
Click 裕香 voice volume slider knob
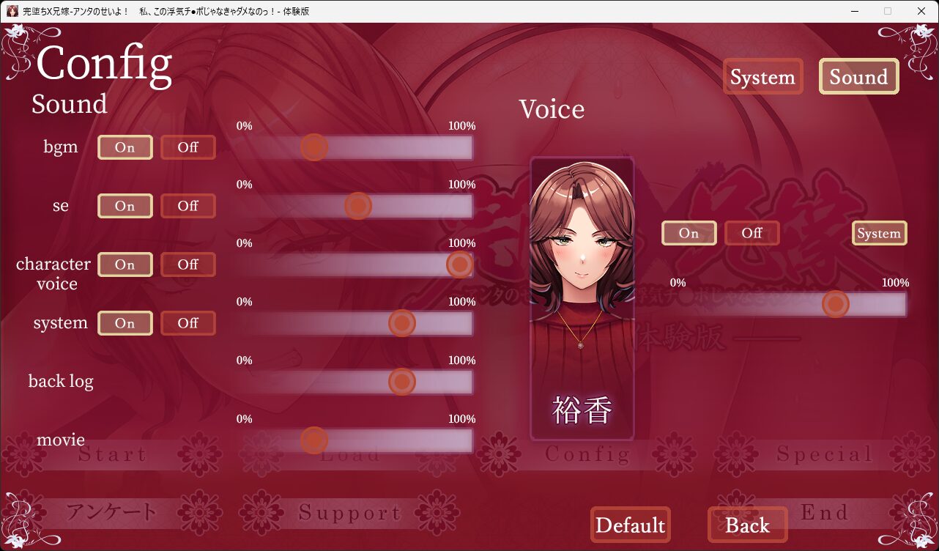click(x=836, y=303)
